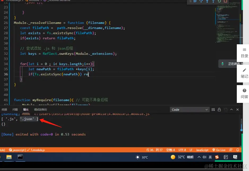The height and width of the screenshot is (171, 249).
Task: Click the dimmed open log file icon
Action: (x=225, y=109)
